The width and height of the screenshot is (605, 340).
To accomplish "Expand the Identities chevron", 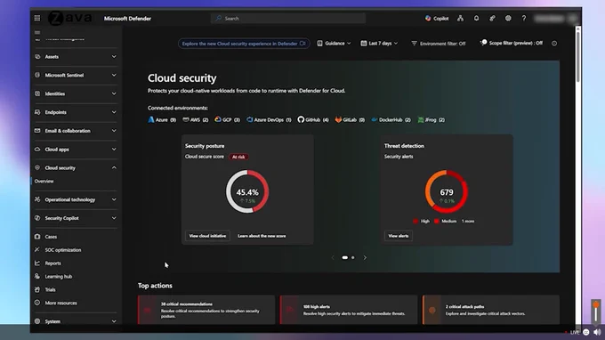I will [114, 93].
